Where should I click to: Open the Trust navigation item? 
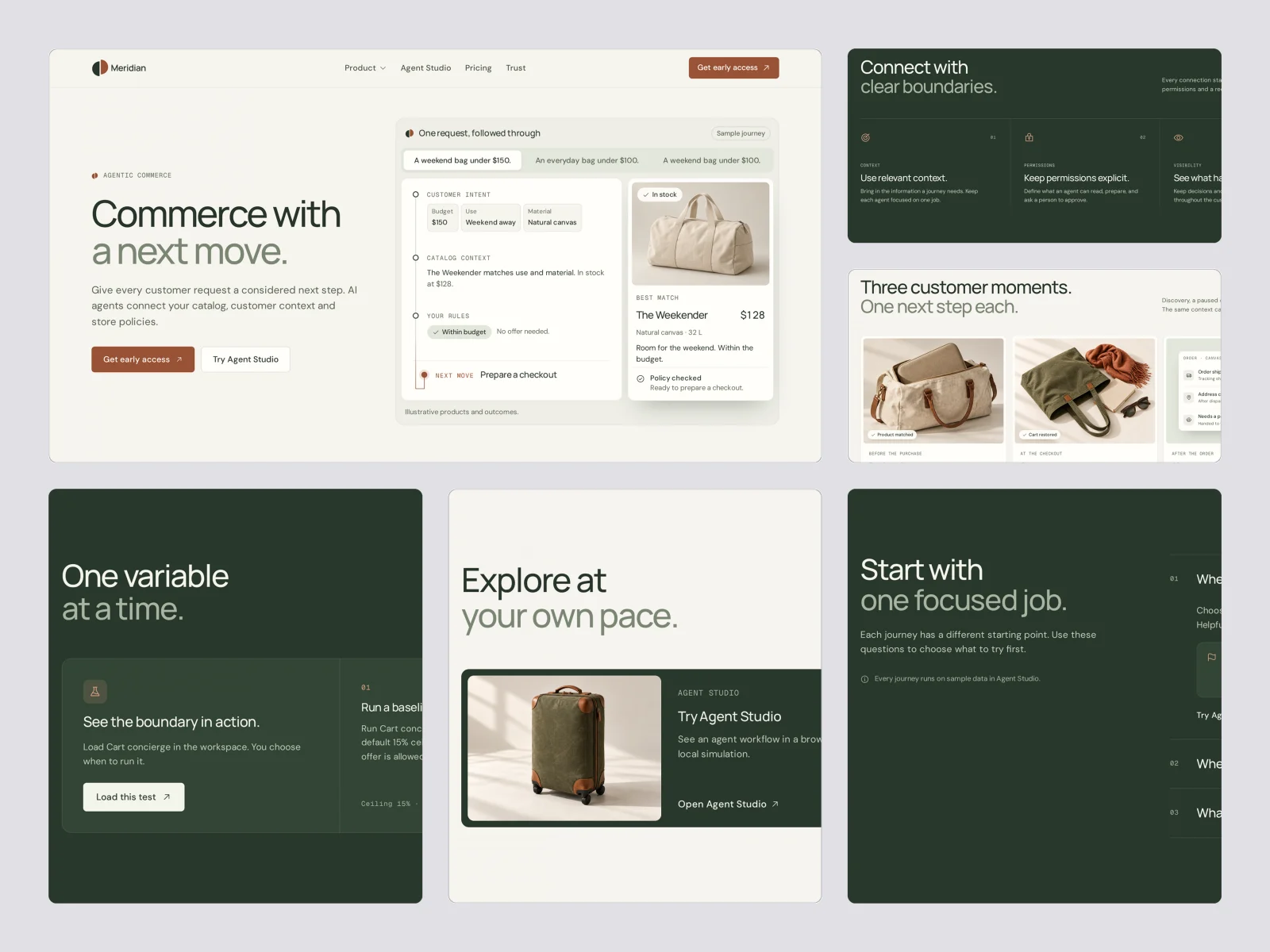[x=516, y=68]
